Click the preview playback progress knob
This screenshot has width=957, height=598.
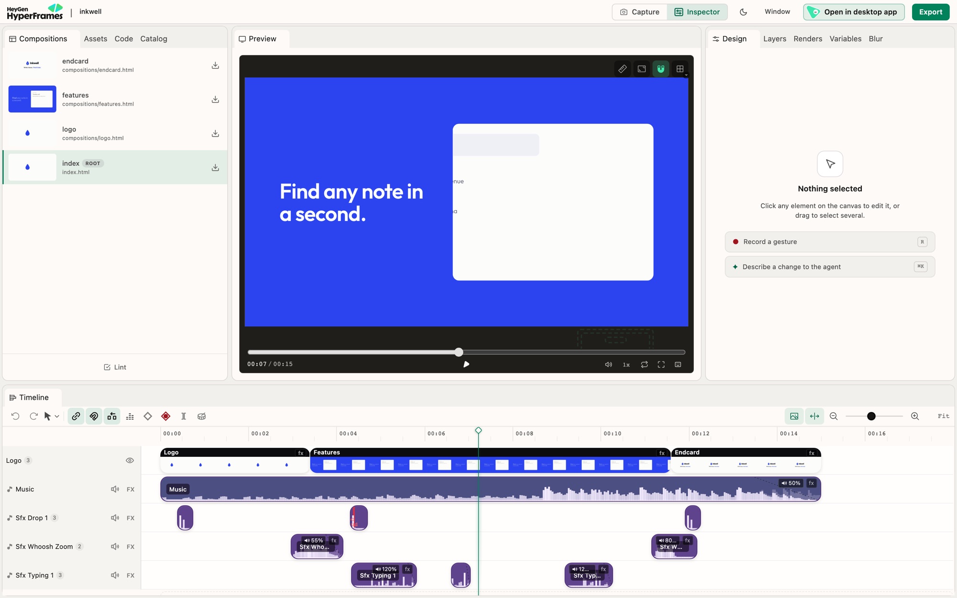pos(459,352)
